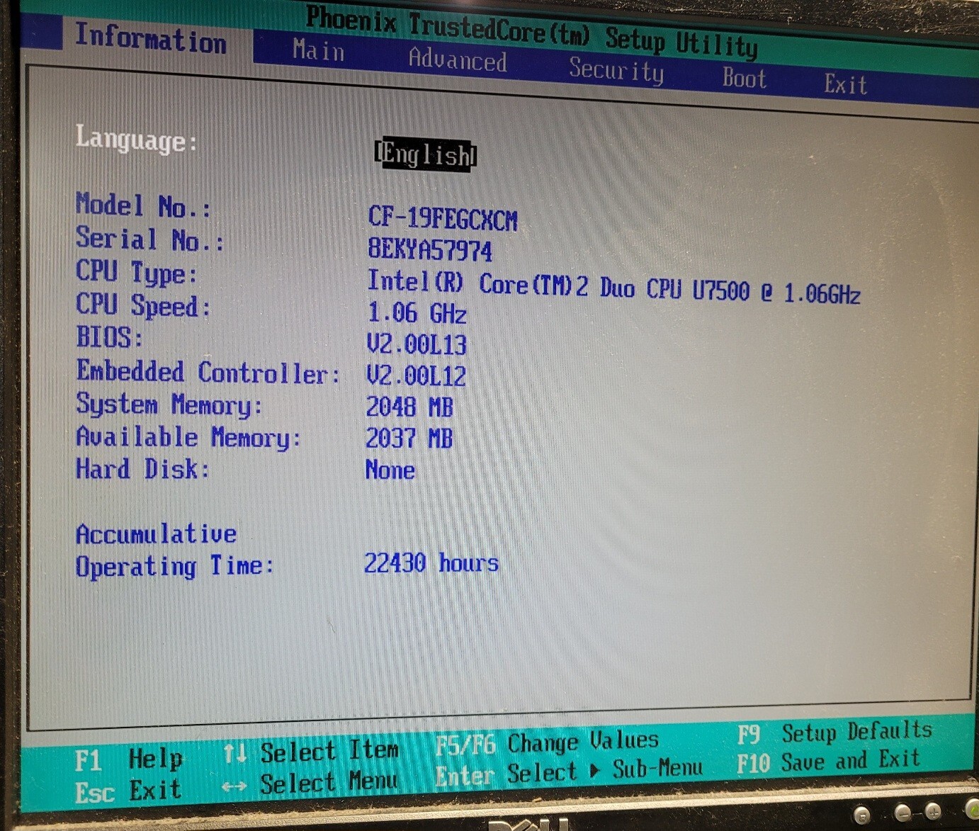Click the CPU Type label
The width and height of the screenshot is (979, 831).
[136, 272]
